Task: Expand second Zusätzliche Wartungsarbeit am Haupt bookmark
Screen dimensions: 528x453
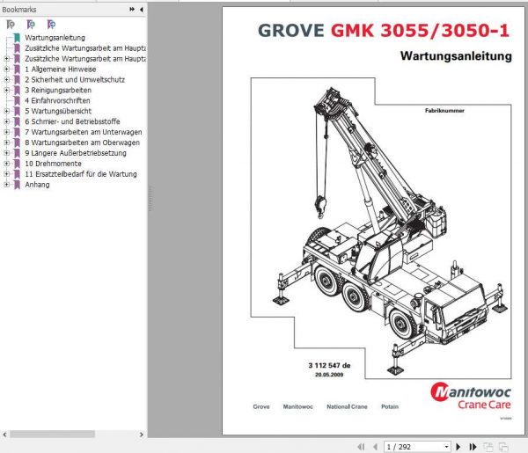Action: (6, 59)
